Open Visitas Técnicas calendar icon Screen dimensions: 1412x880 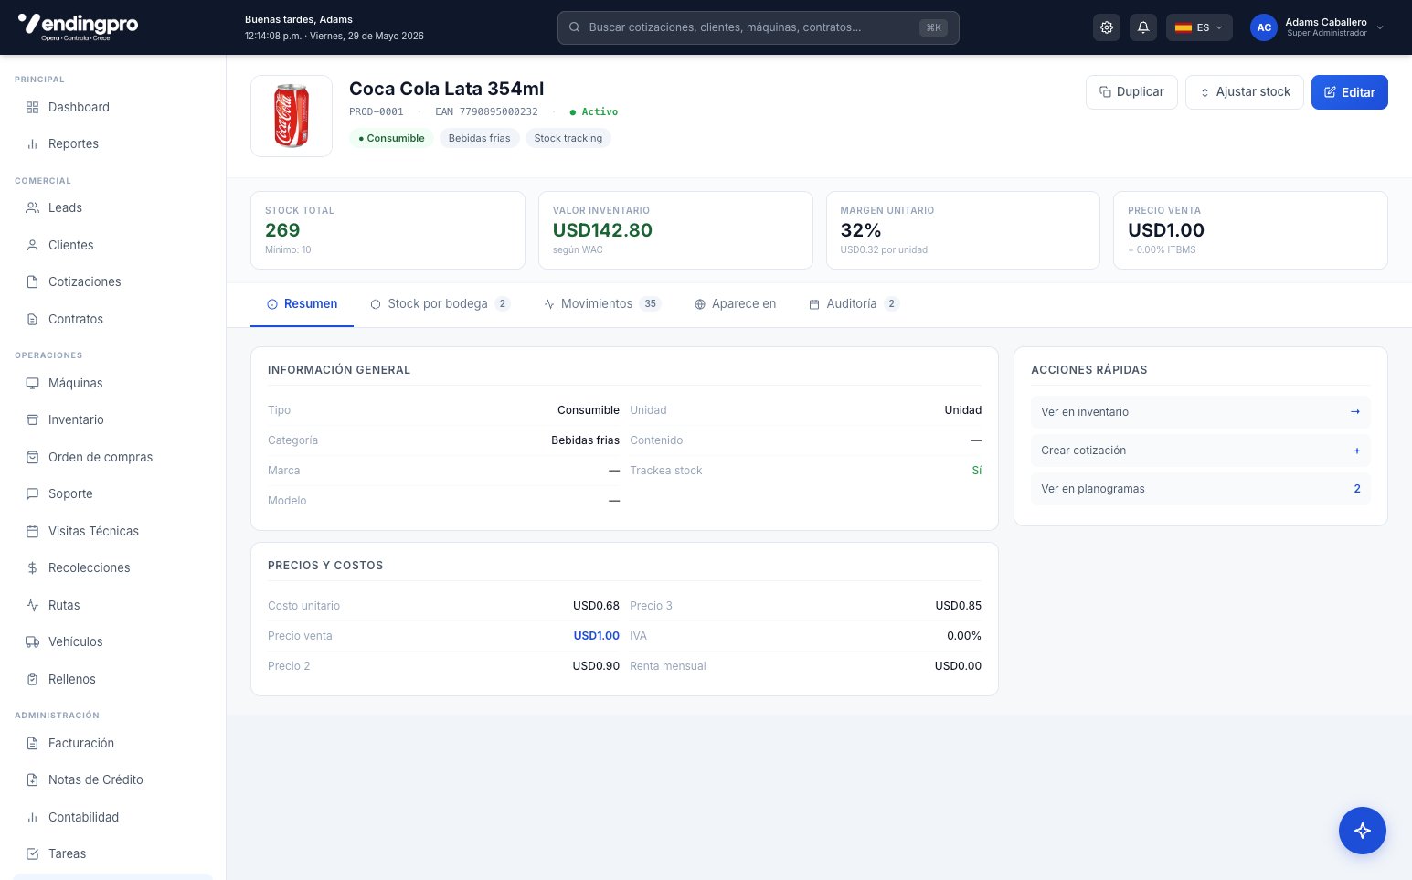click(32, 531)
